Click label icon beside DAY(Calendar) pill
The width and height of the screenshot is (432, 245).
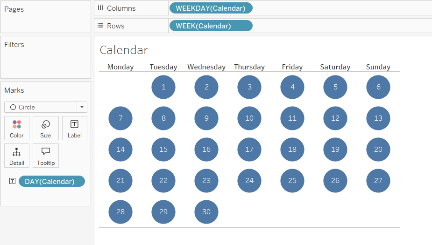12,181
